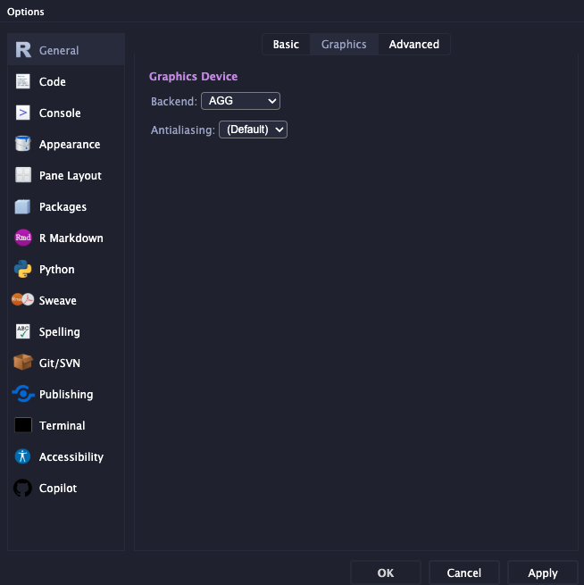Screen dimensions: 584x585
Task: Click the Python logo icon
Action: [x=23, y=270]
